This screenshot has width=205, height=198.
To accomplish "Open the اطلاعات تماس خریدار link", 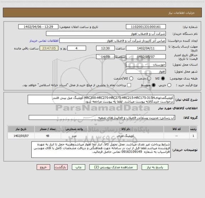I will click(44, 41).
